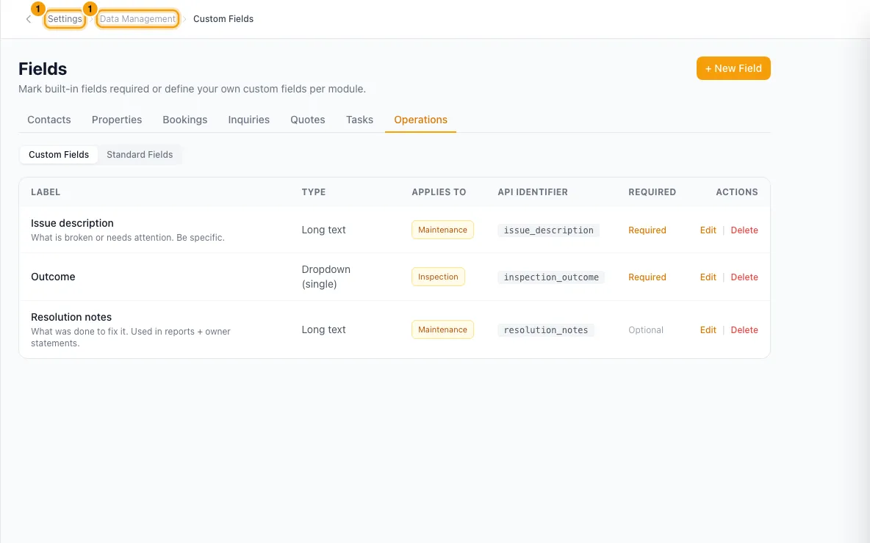Click the issue_description API identifier

(548, 230)
